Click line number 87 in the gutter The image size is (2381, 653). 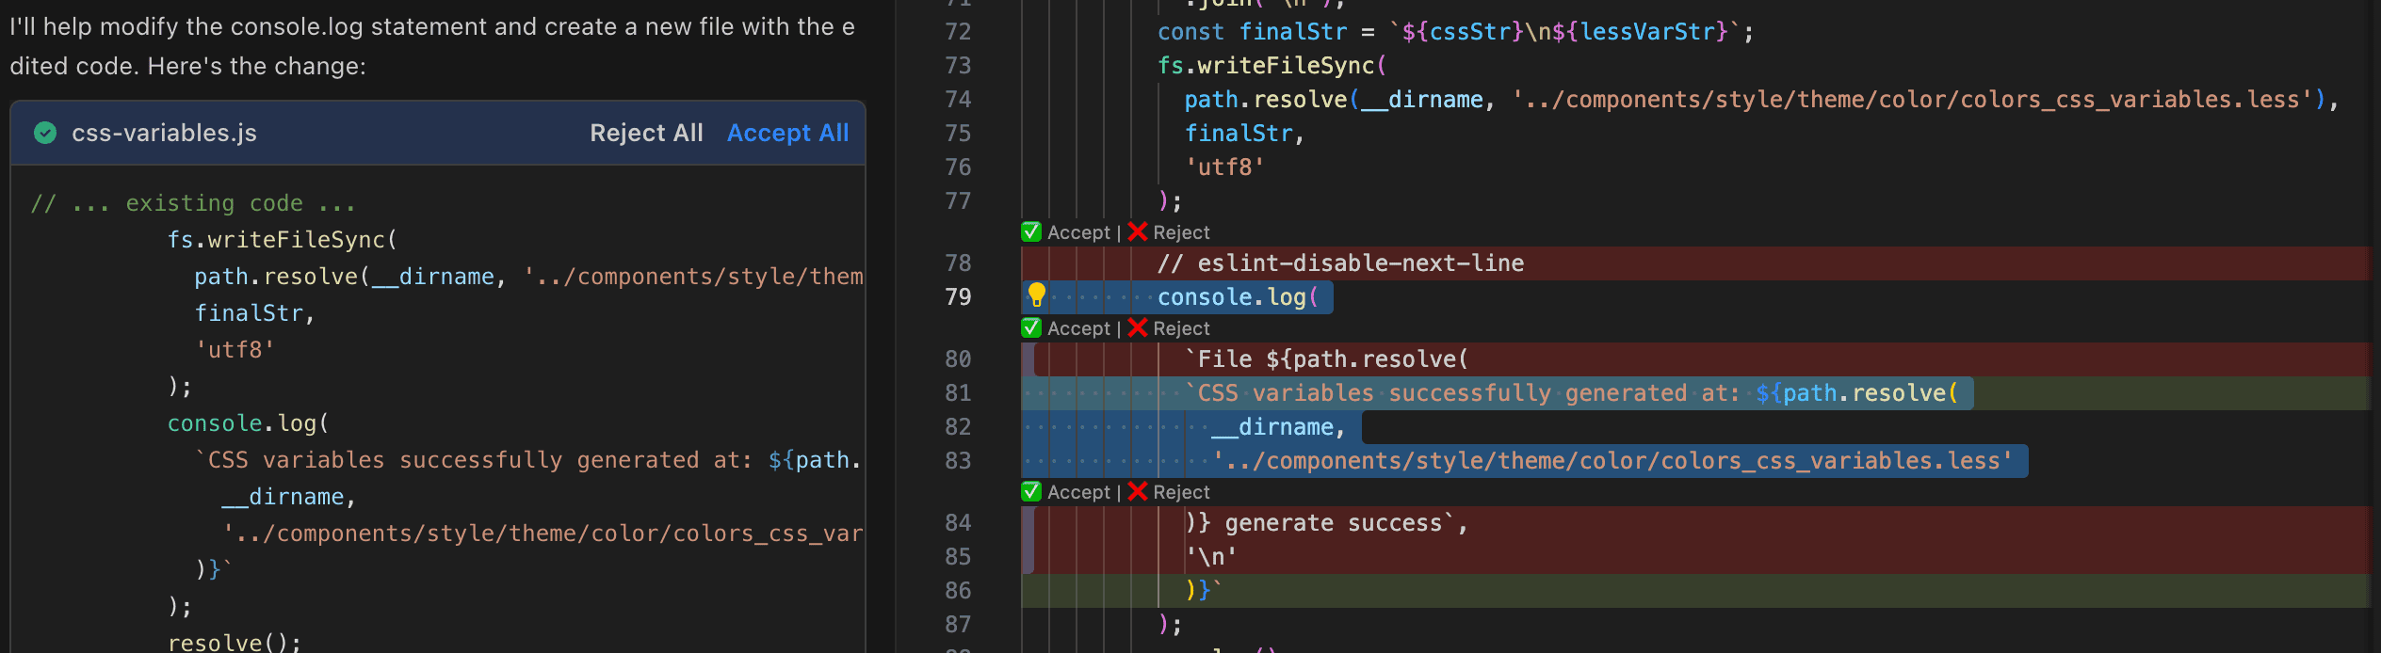(x=958, y=625)
